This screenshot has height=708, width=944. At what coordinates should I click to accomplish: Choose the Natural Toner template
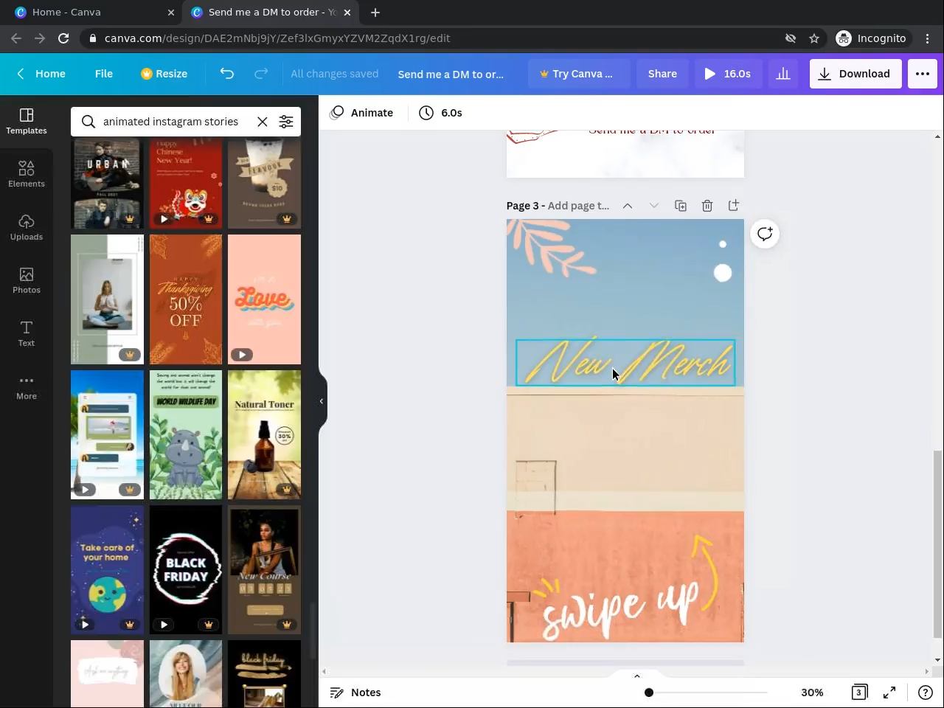265,435
